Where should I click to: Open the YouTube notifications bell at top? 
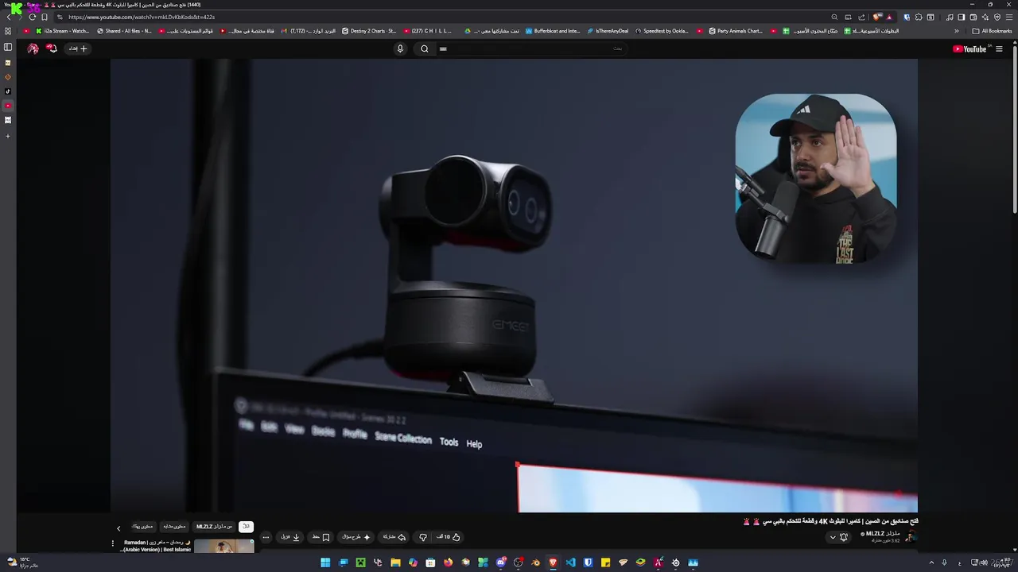point(52,48)
